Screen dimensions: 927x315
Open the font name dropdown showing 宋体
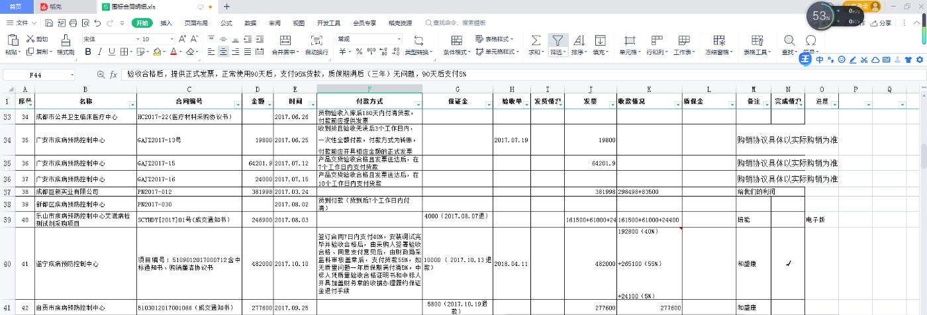coord(108,39)
